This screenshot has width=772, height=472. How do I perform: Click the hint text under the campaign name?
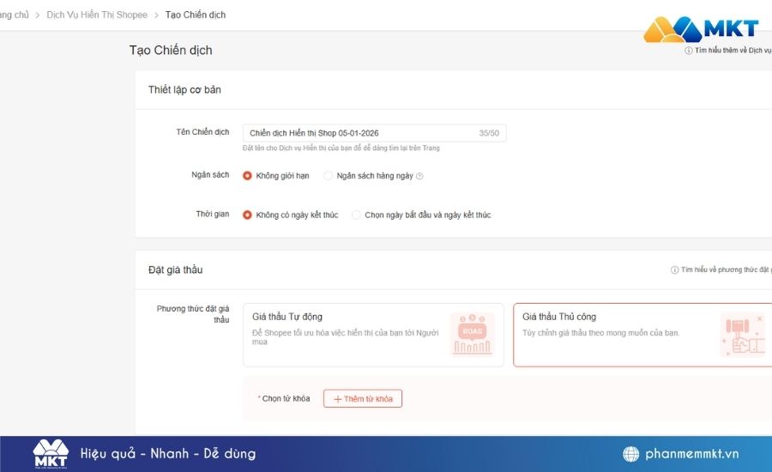pos(341,148)
